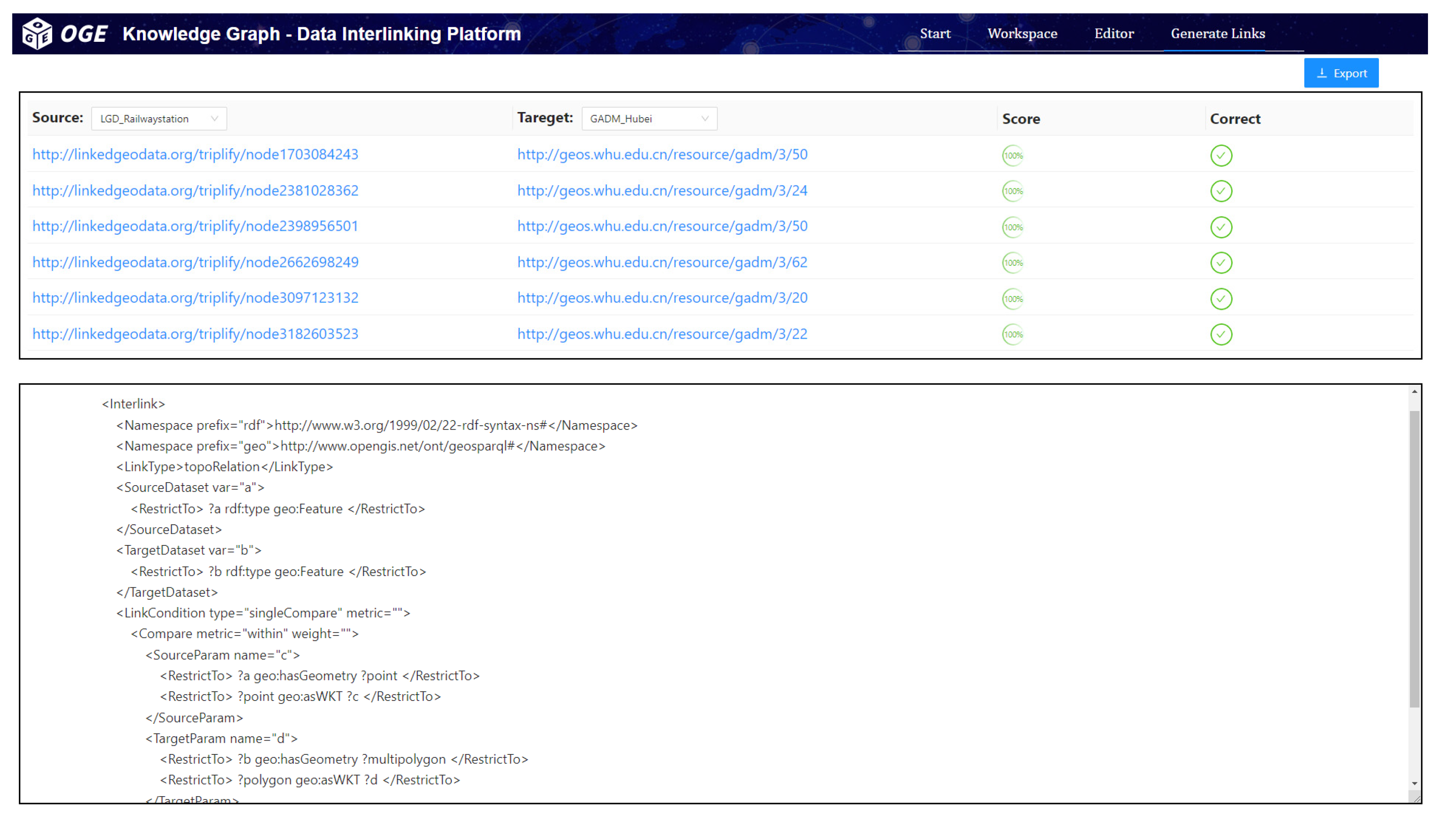Open the Editor tab

(x=1114, y=34)
